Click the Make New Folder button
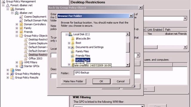Viewport: 191px width, 107px height. pos(73,81)
